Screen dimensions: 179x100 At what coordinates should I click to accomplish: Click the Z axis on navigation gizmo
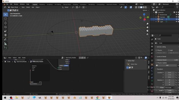(144, 14)
